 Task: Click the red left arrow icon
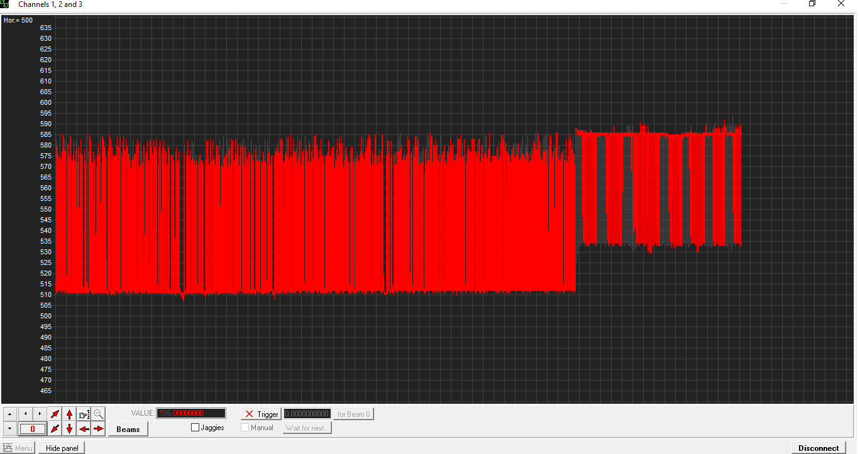click(84, 429)
